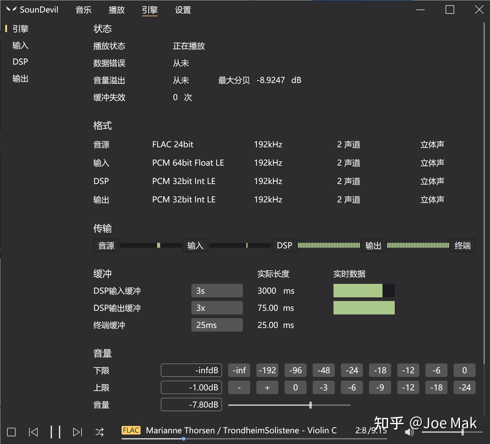Select 输出 in the left sidebar
Viewport: 490px width, 444px height.
coord(21,79)
